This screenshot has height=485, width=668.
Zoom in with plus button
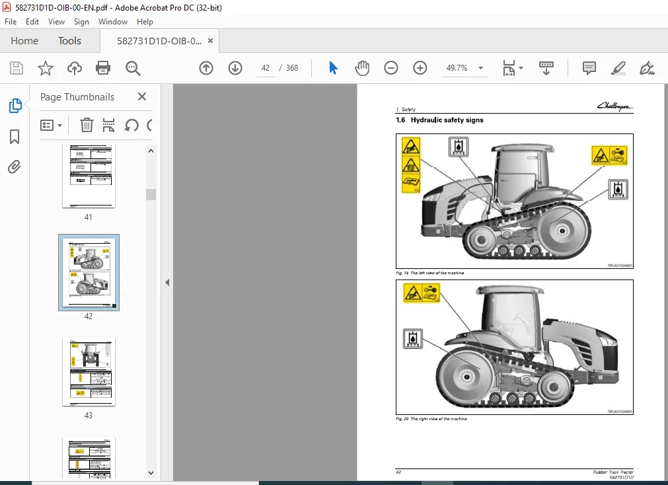coord(420,68)
